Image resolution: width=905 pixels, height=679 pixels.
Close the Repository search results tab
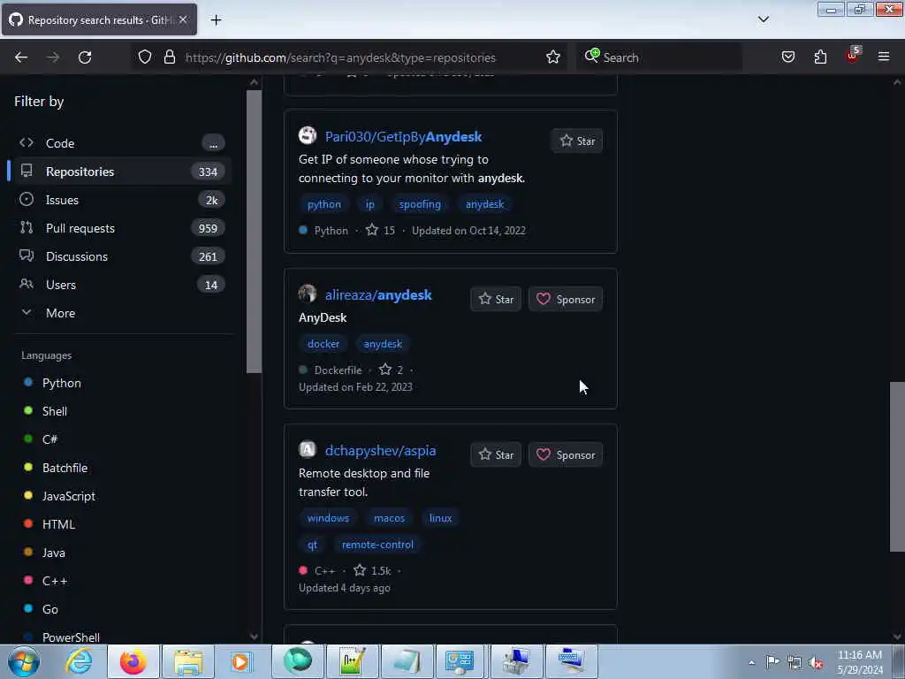click(183, 19)
